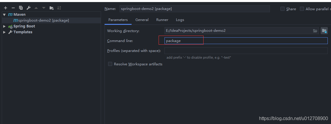Click the Command line input field
This screenshot has width=331, height=124.
[246, 41]
